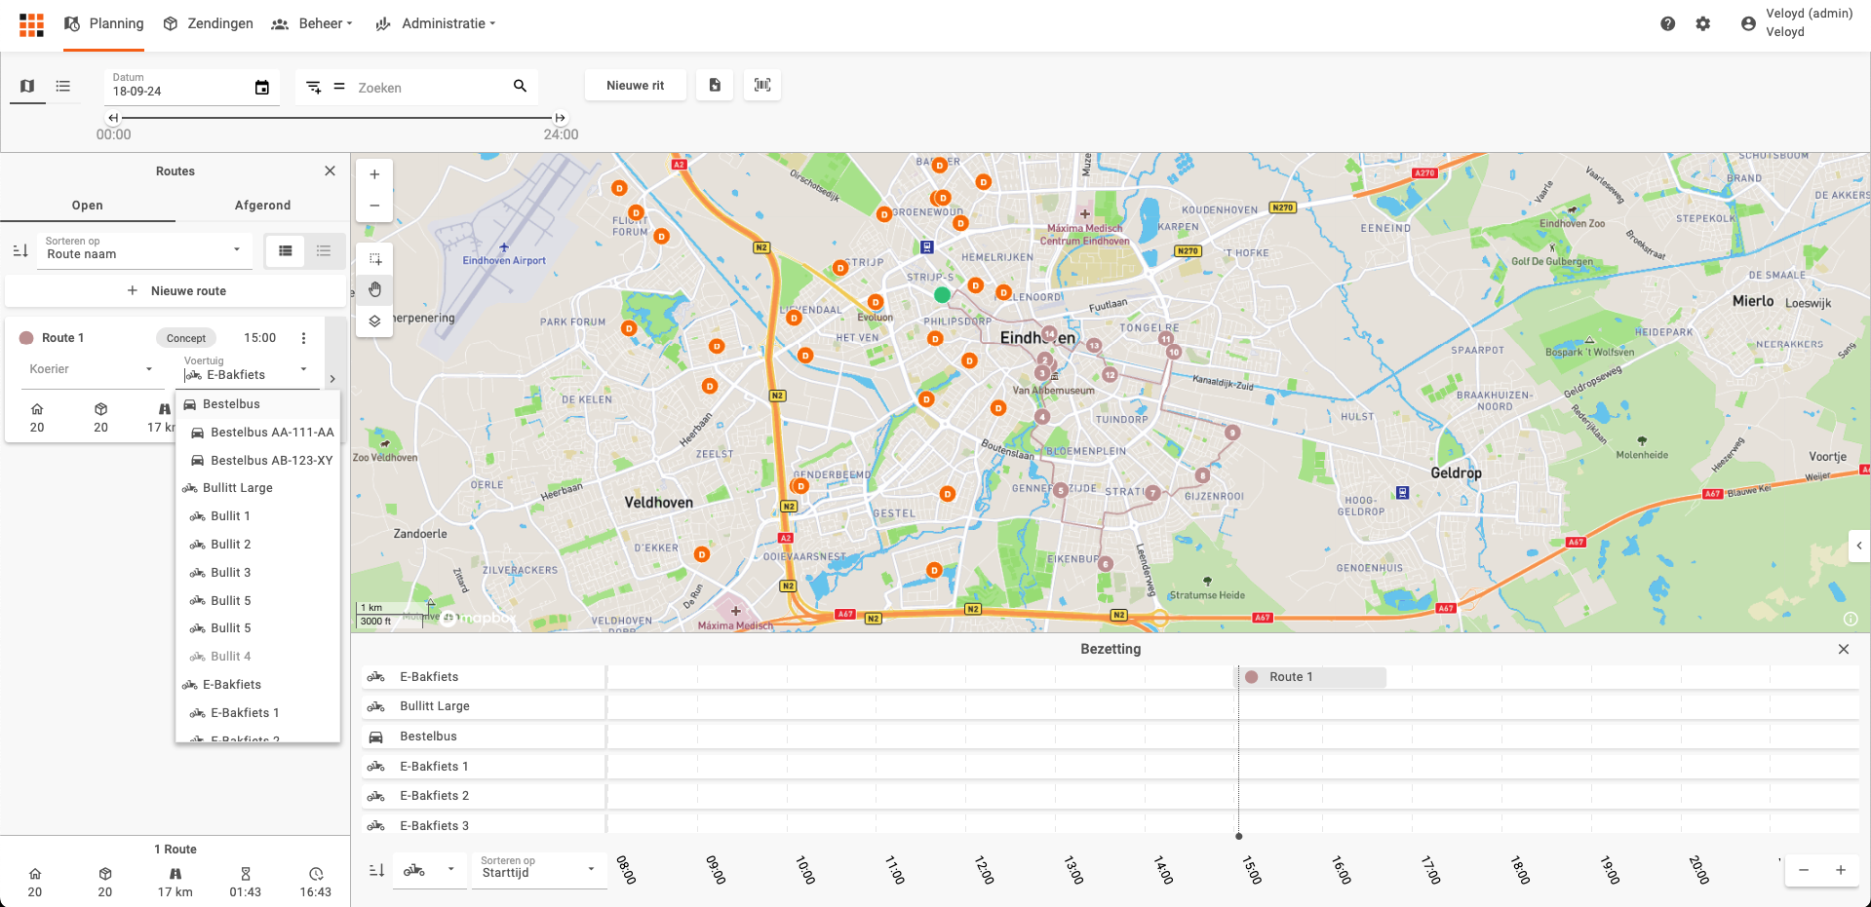The image size is (1871, 907).
Task: Toggle the route sort direction icon
Action: 20,250
